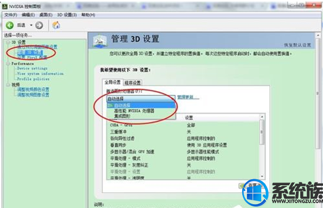The image size is (323, 208).
Task: Collapse the 3D 设置 tree node
Action: click(x=8, y=42)
